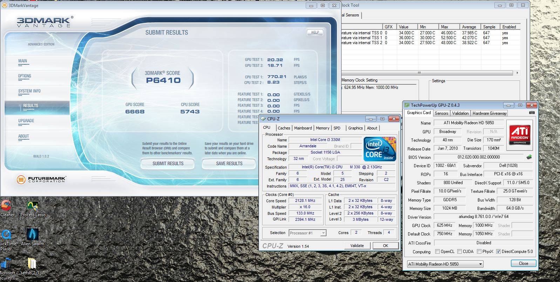Viewport: 560px width, 282px height.
Task: Open the Validation tab in GPU-Z
Action: (x=460, y=113)
